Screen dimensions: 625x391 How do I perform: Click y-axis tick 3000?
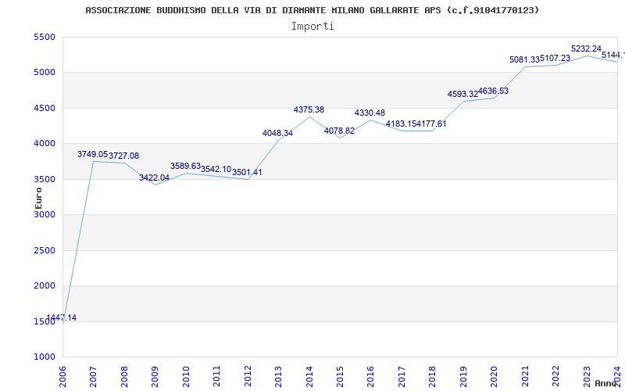(45, 214)
